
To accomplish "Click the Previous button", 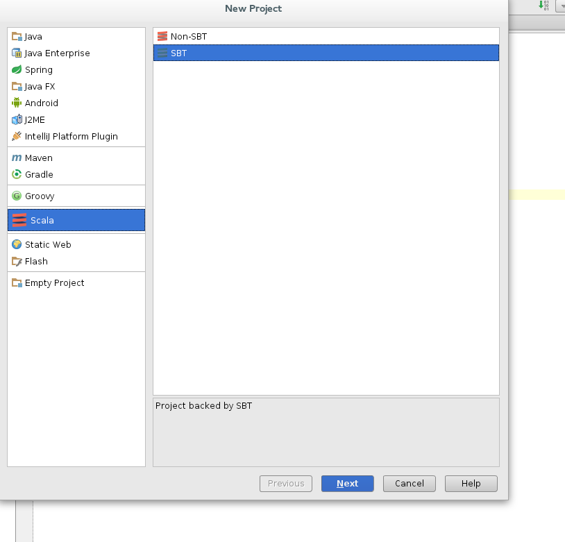I will (286, 483).
